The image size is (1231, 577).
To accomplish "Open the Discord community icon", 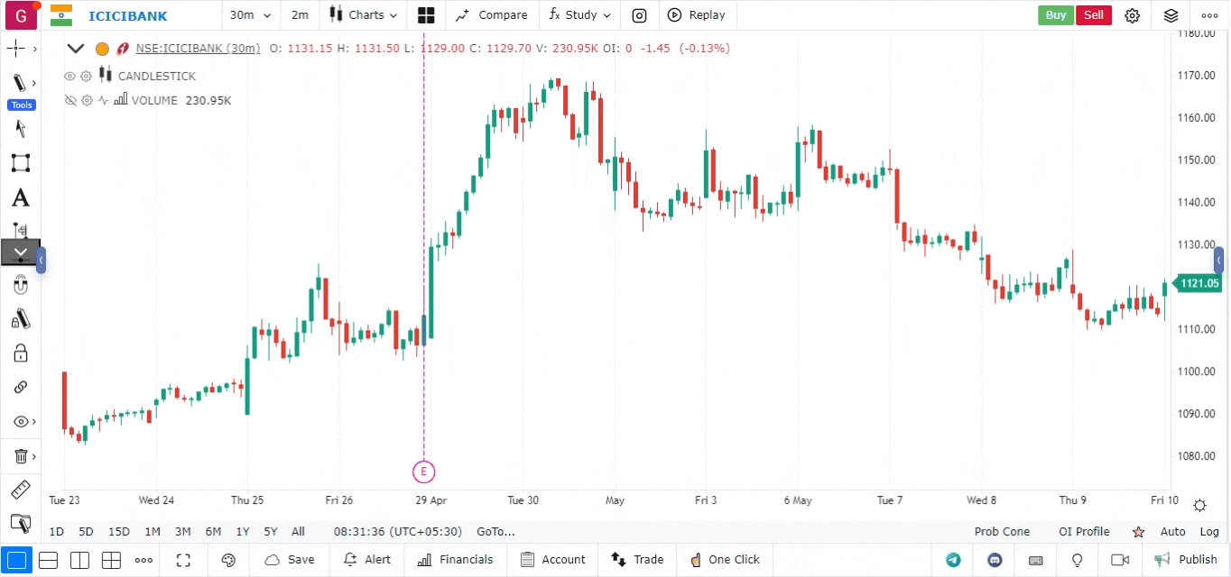I will (995, 560).
